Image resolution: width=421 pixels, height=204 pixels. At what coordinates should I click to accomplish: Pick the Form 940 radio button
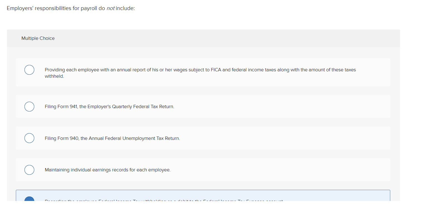pyautogui.click(x=29, y=138)
